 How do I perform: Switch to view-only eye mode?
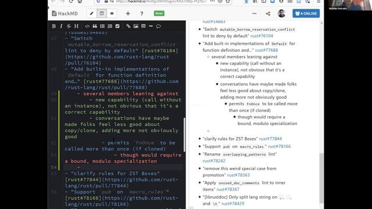click(112, 13)
